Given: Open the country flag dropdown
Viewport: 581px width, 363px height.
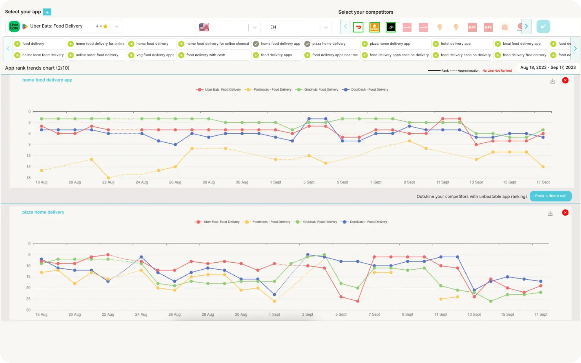Looking at the screenshot, I should coord(255,28).
